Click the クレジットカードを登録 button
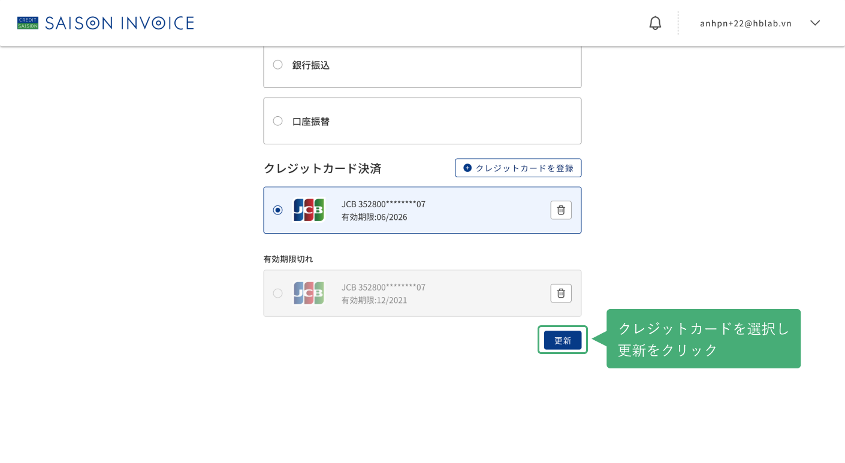The height and width of the screenshot is (463, 845). 518,168
